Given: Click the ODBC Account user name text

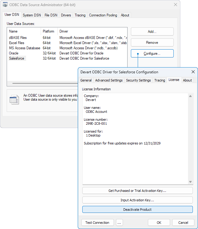Looking at the screenshot, I should tap(96, 112).
